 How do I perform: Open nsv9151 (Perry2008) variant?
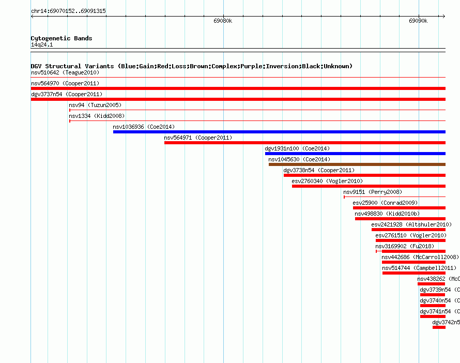click(x=373, y=192)
